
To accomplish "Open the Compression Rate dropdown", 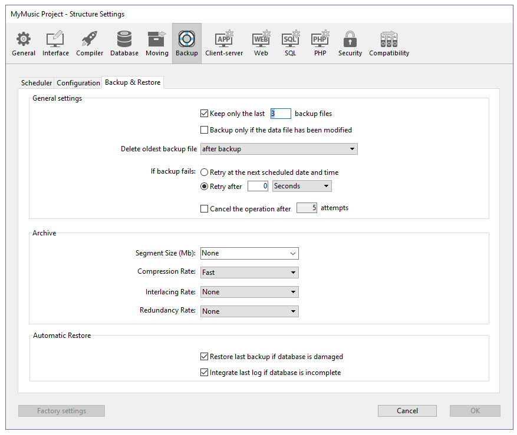I will point(249,273).
